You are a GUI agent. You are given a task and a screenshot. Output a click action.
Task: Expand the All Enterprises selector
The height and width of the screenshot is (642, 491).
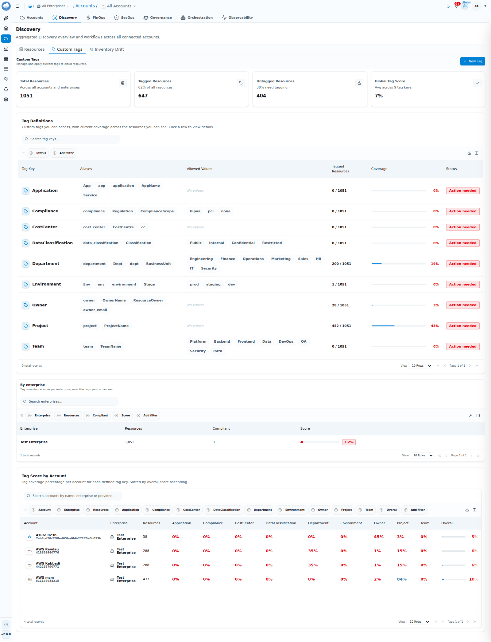point(53,6)
